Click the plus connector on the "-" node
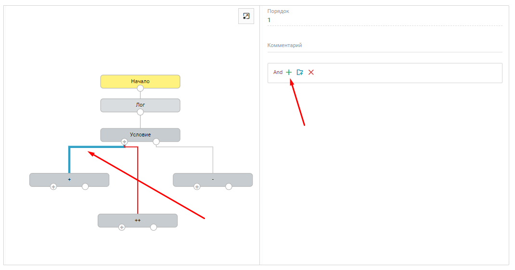Screen dimensions: 515x270 (197, 186)
